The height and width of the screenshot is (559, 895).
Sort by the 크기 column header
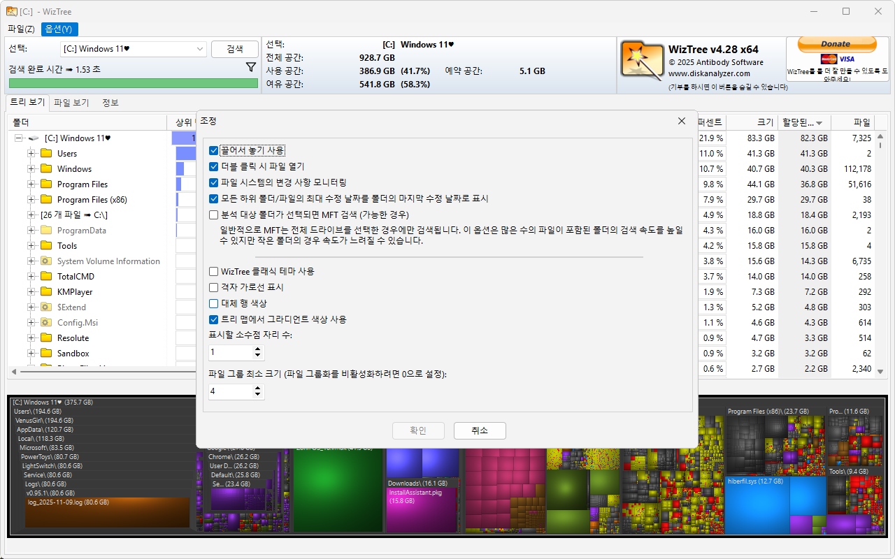click(x=752, y=122)
